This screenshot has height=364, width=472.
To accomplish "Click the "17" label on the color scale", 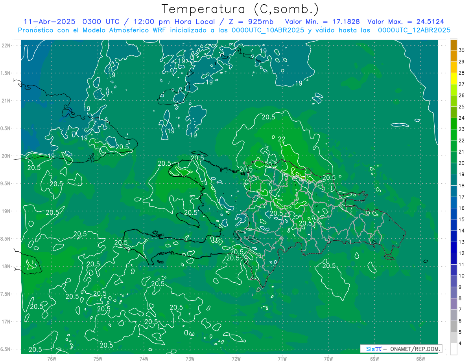I will tap(462, 197).
